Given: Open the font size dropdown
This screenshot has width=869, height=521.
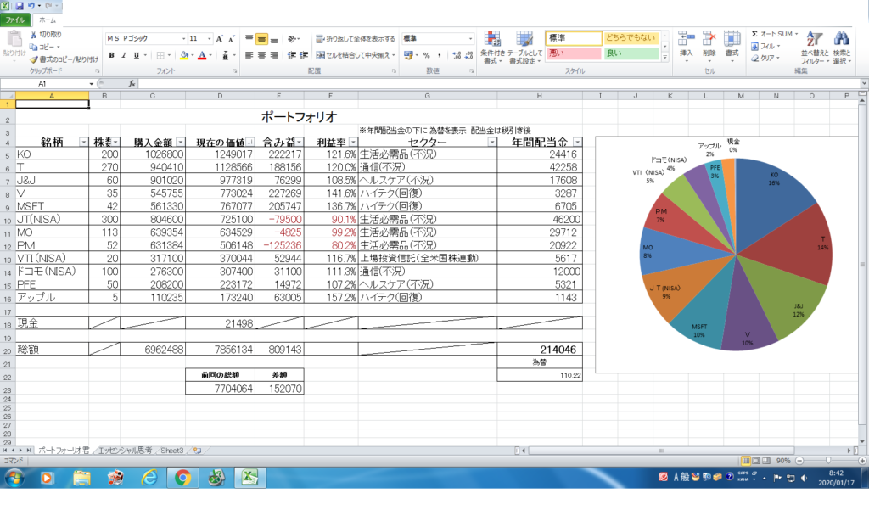Looking at the screenshot, I should (x=209, y=39).
